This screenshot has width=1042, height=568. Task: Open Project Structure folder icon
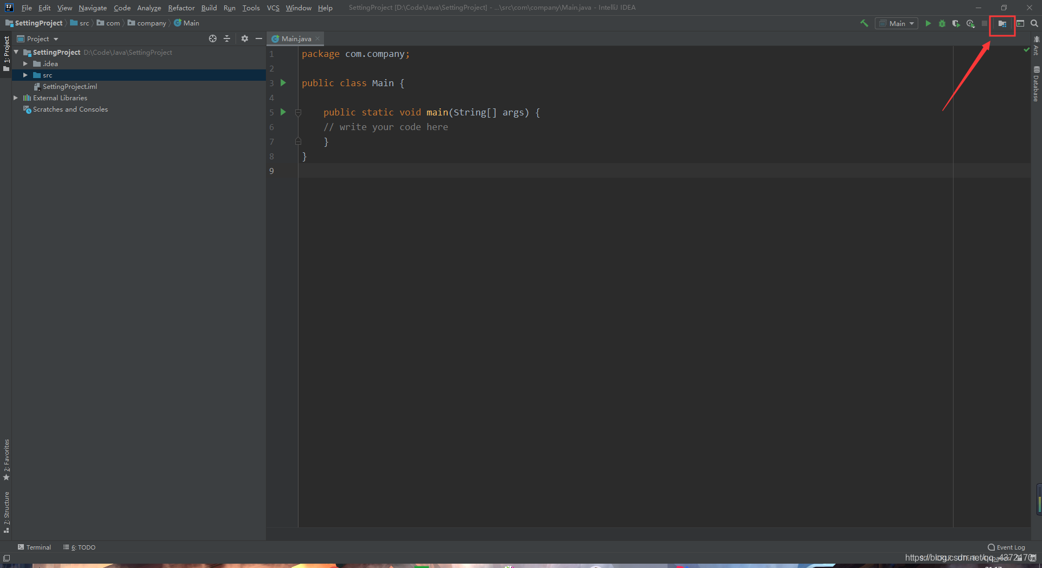click(x=1002, y=24)
